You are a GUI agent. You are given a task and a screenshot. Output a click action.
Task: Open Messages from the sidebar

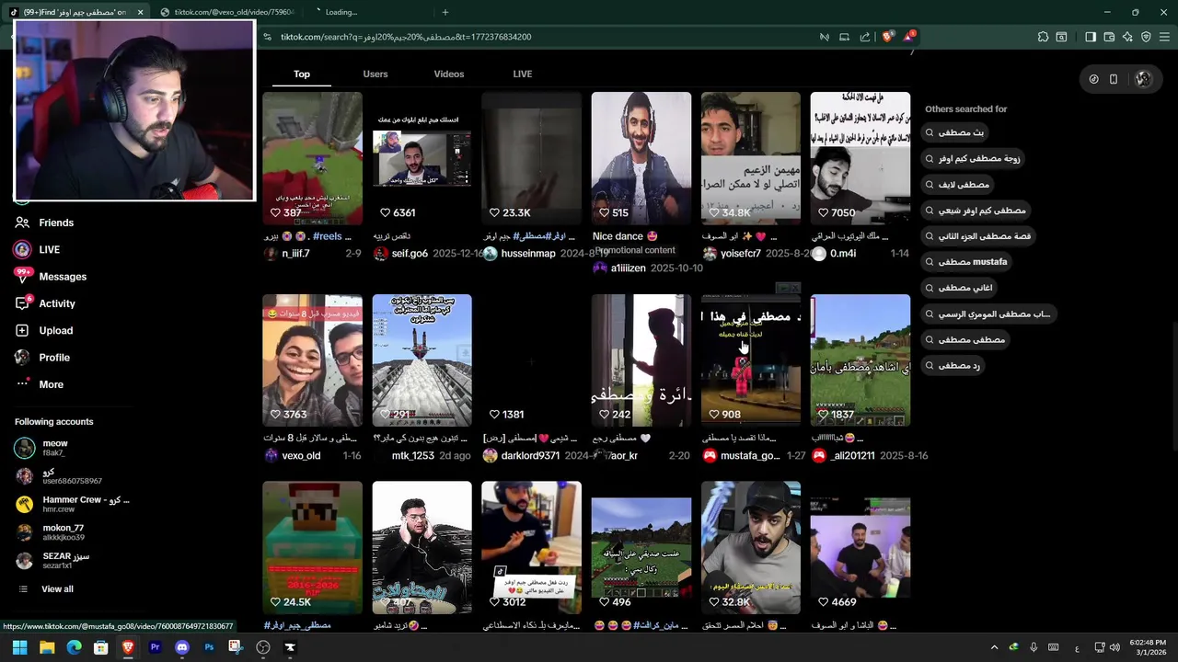tap(51, 277)
